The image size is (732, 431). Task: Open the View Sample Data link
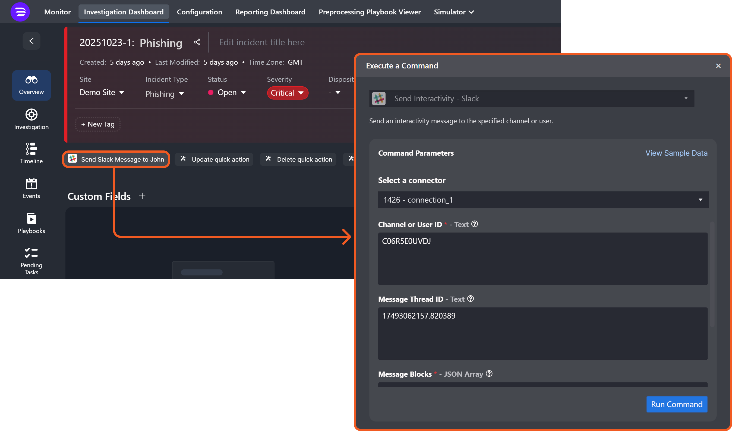click(676, 153)
